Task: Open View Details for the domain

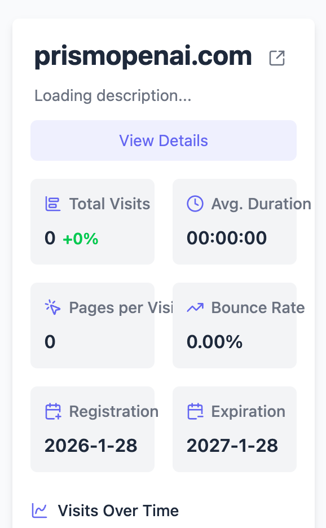Action: [x=164, y=140]
